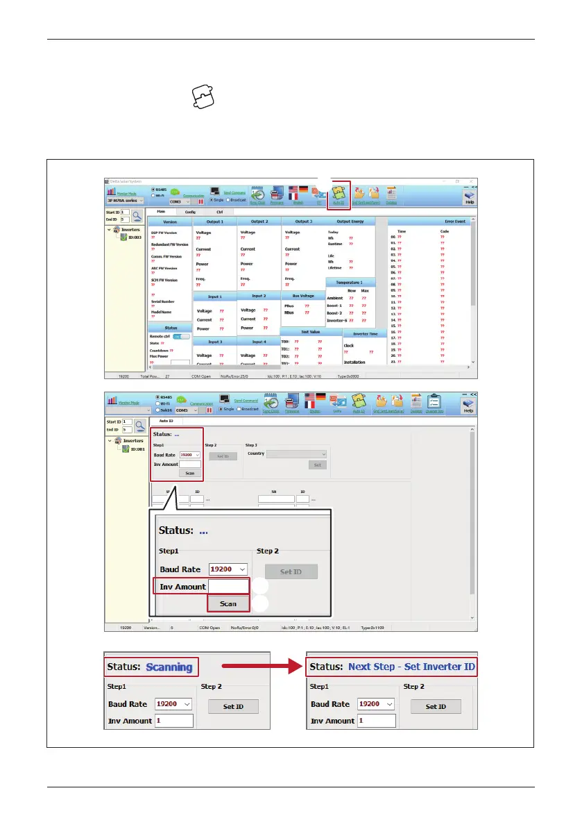This screenshot has height=827, width=582.
Task: Click Delta icon in Auto ID window toolbar
Action: [338, 402]
